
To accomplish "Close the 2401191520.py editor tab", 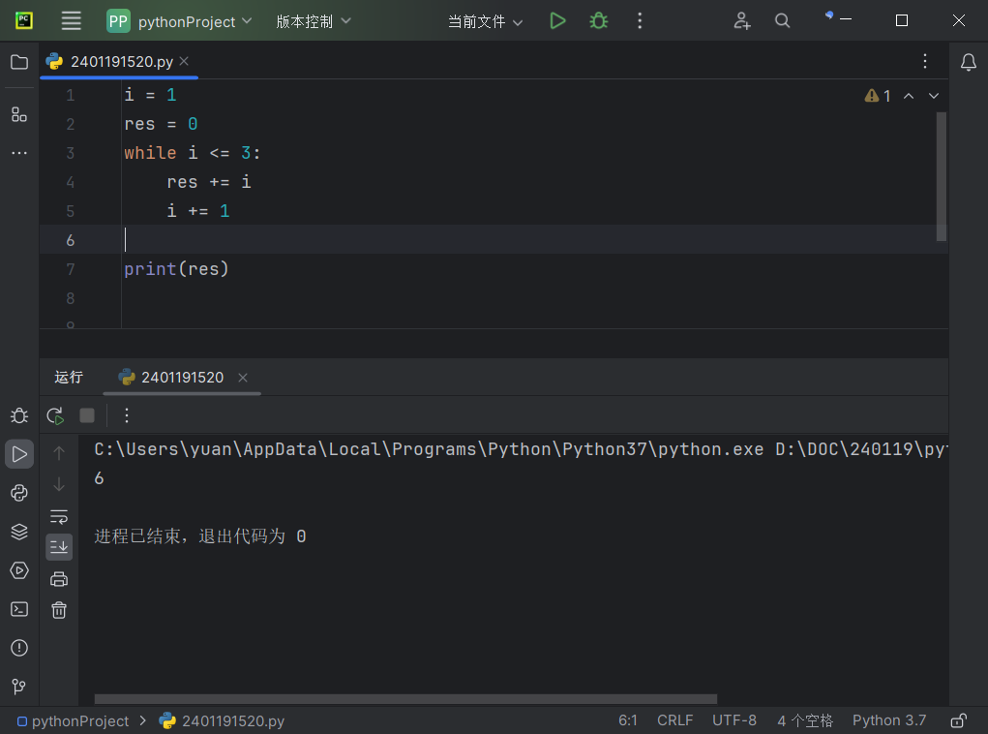I will point(184,61).
